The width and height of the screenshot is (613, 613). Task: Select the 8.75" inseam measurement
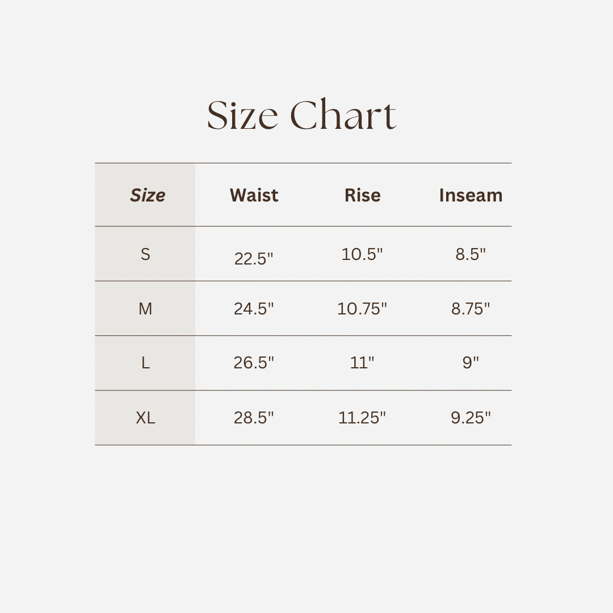471,309
